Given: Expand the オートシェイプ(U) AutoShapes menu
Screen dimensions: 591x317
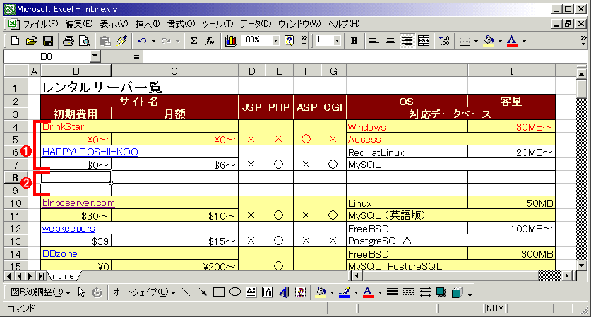Looking at the screenshot, I should click(x=144, y=292).
